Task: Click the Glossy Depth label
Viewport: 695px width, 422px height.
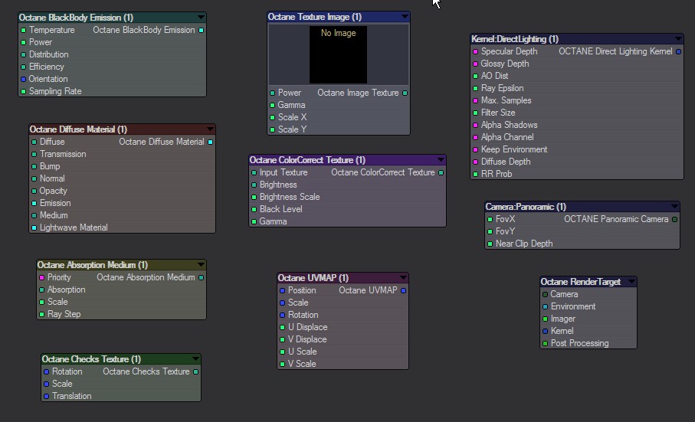Action: (505, 64)
